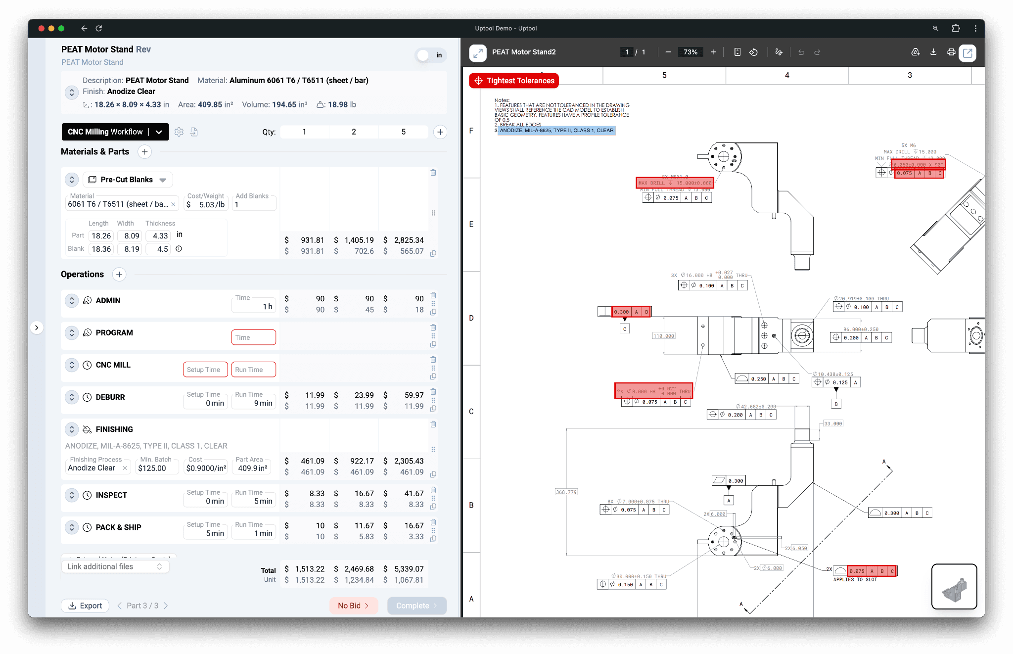Expand the DEBURR operation row
Image resolution: width=1013 pixels, height=654 pixels.
(72, 397)
